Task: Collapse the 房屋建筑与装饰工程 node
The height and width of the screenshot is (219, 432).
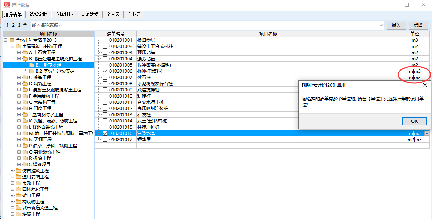Action: (12, 46)
